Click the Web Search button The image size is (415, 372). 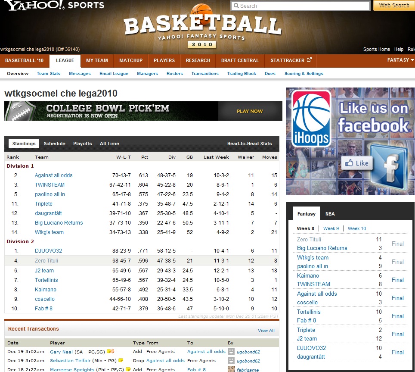(x=394, y=6)
